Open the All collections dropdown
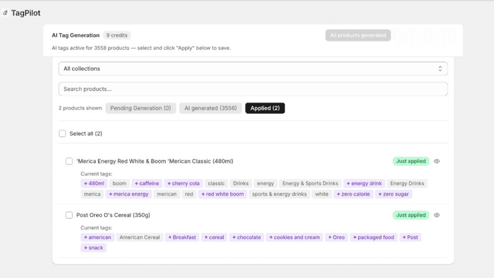 [253, 69]
